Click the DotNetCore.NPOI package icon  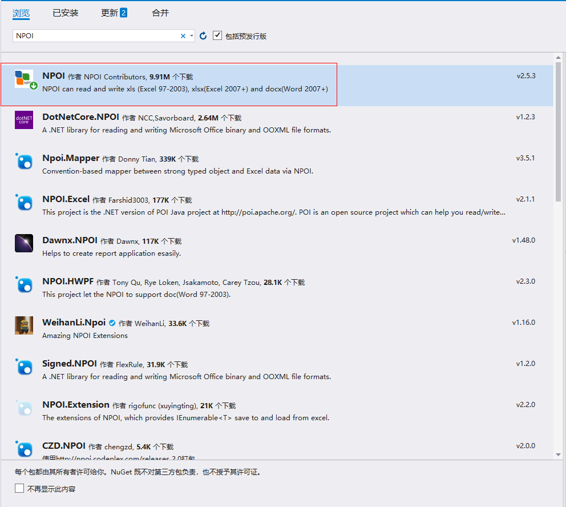[x=23, y=120]
